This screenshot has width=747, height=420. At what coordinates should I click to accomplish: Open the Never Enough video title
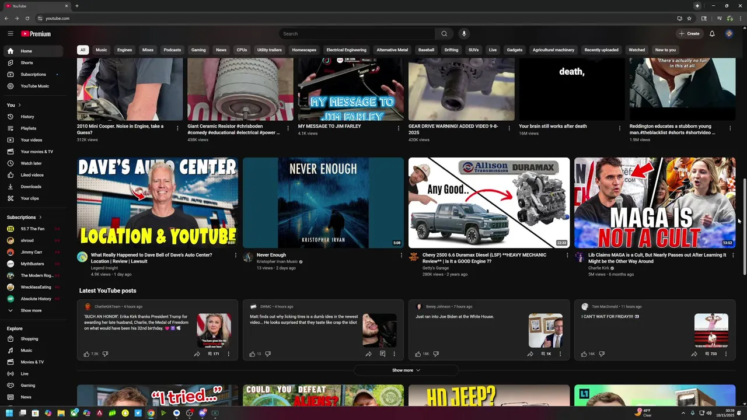271,255
